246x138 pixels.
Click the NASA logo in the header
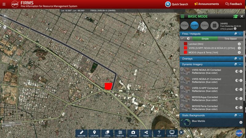point(15,4)
